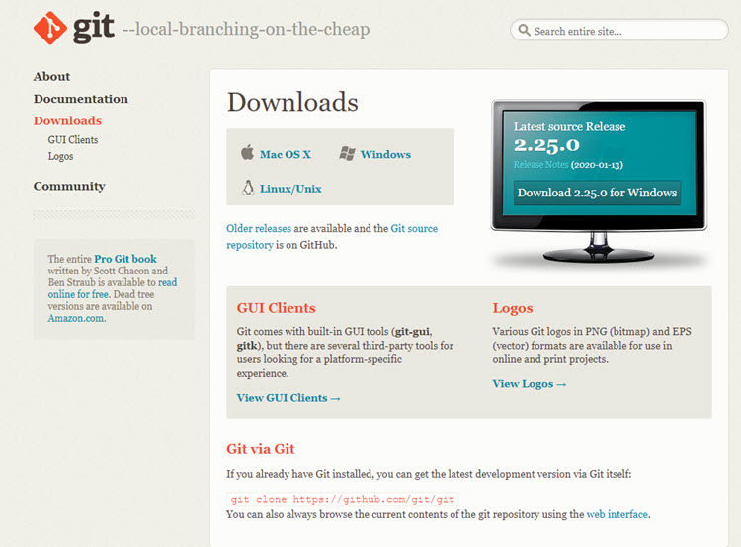Open the Git source repository link
741x547 pixels.
coord(332,237)
